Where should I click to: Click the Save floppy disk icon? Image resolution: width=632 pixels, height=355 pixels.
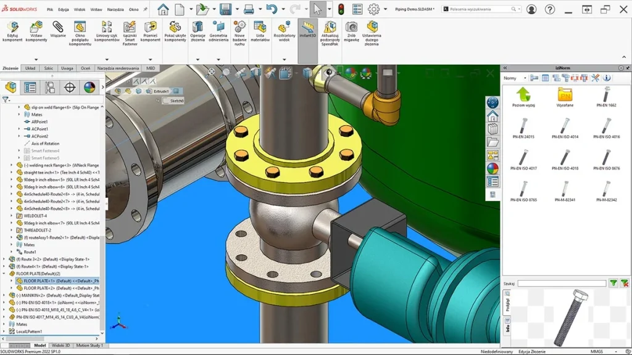click(225, 9)
